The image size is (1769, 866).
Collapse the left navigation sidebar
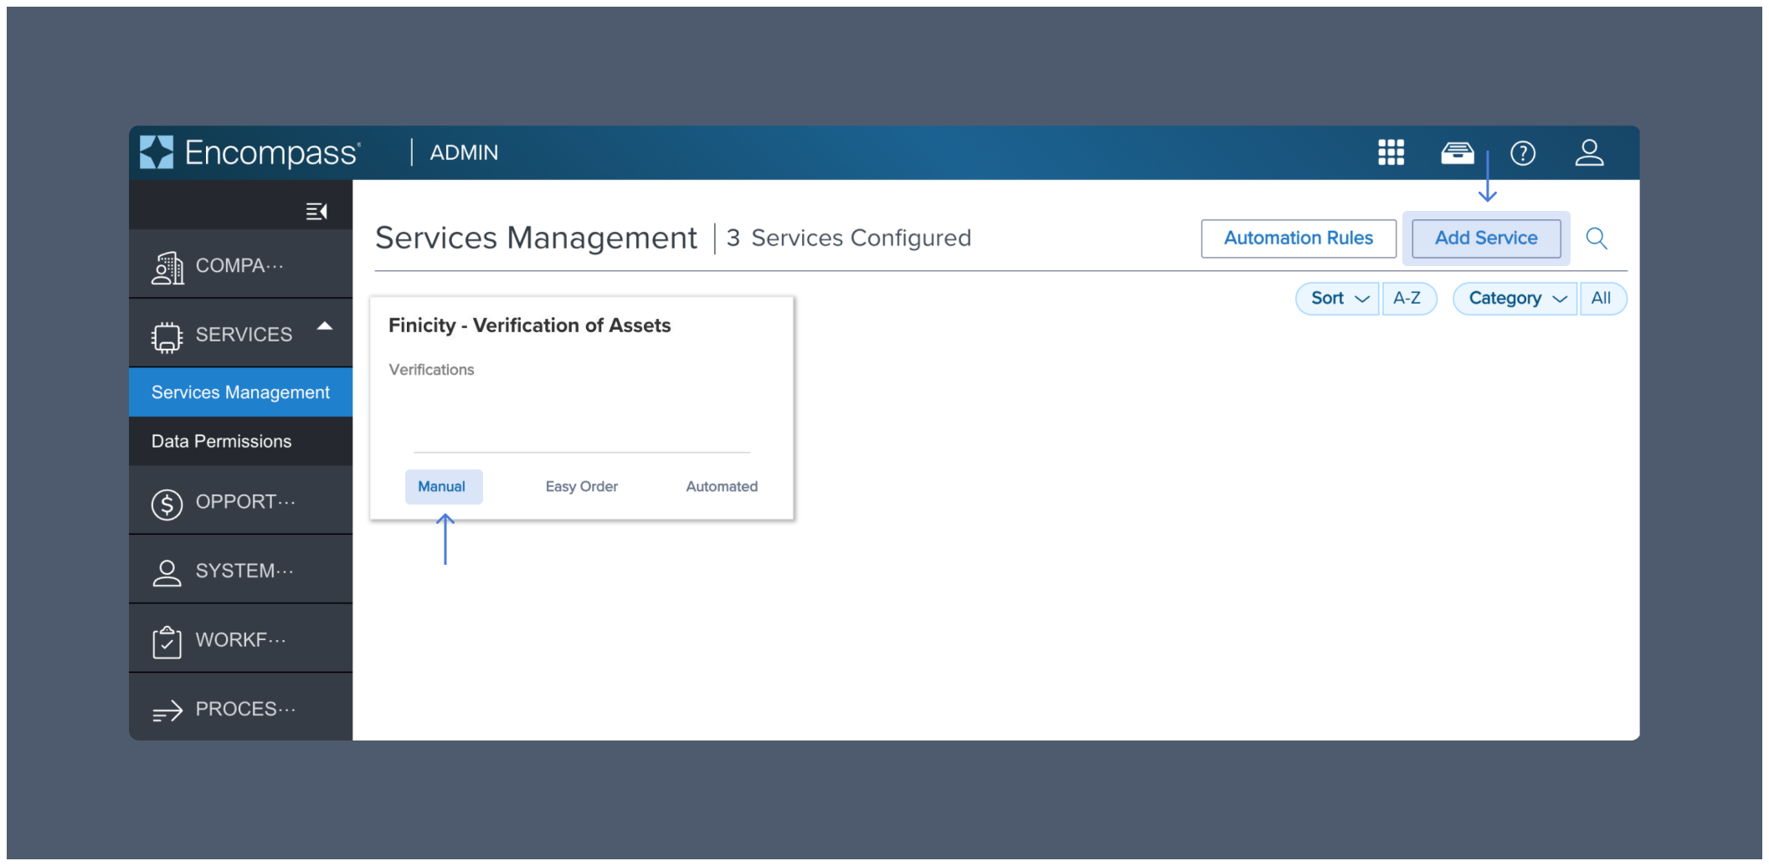tap(316, 211)
